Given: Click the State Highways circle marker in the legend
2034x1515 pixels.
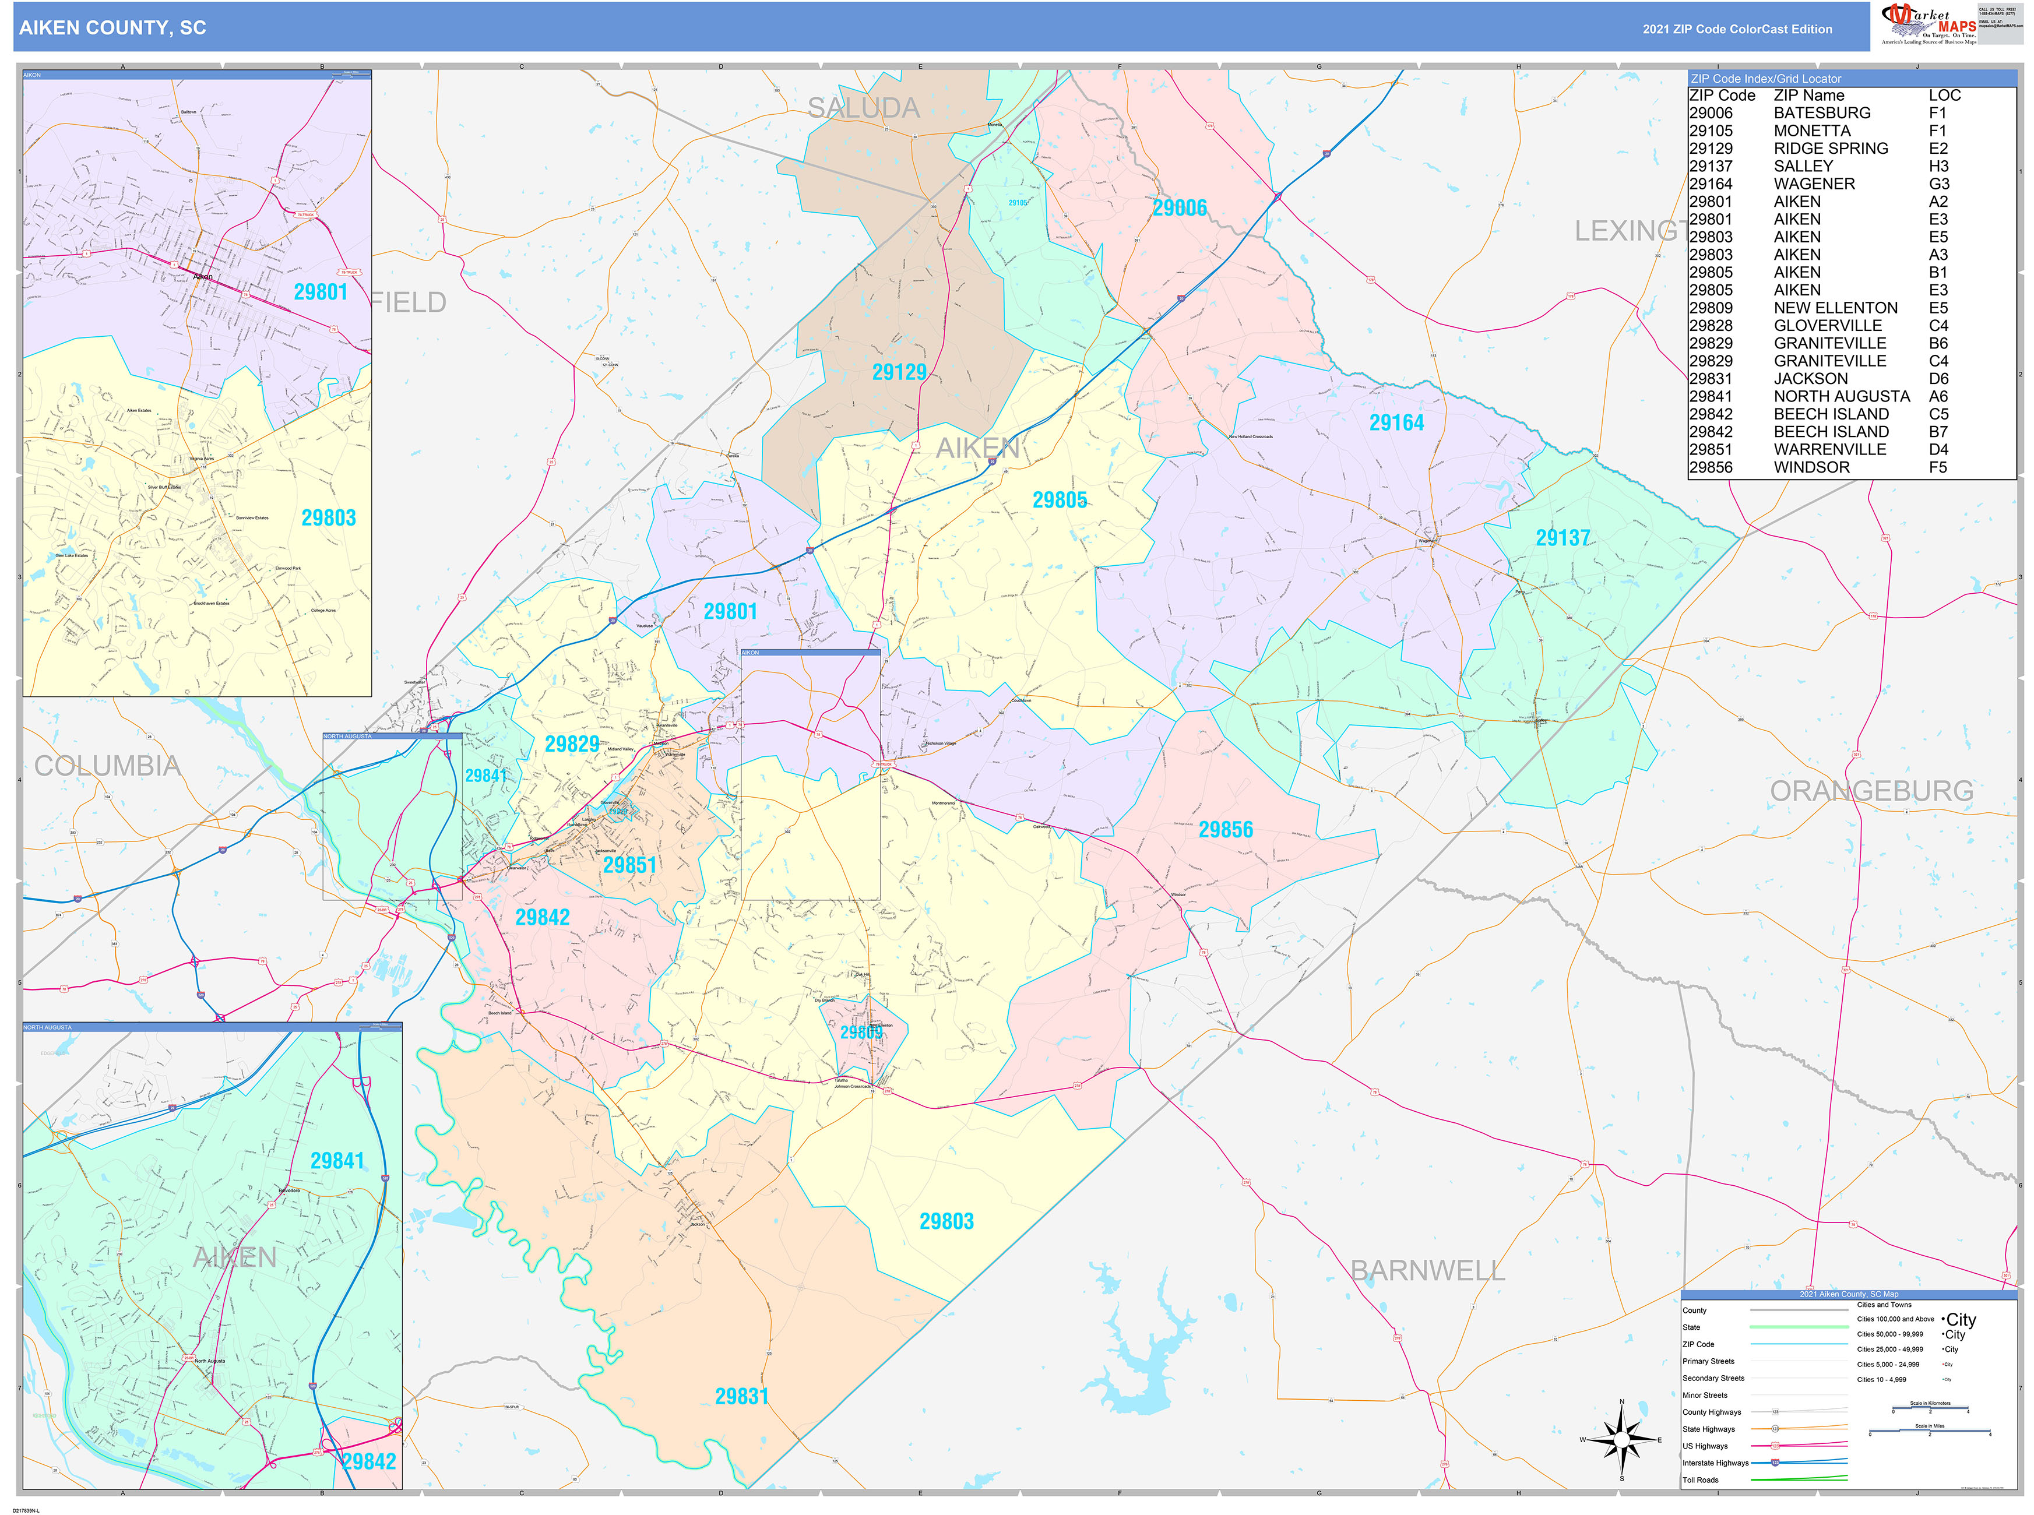Looking at the screenshot, I should tap(1775, 1429).
